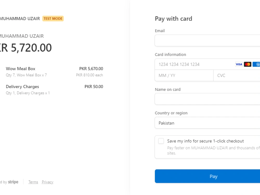Open the Country or region dropdown
This screenshot has width=260, height=195.
[207, 123]
